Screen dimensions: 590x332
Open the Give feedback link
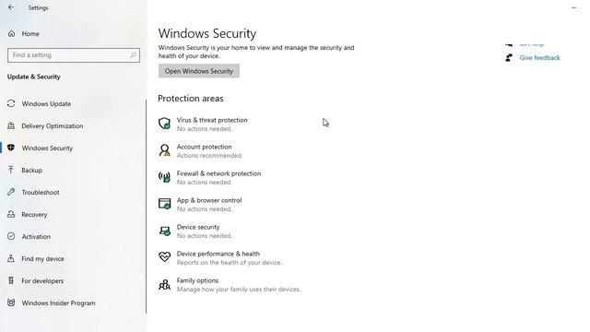tap(539, 57)
